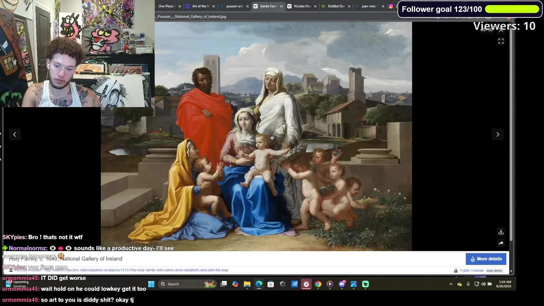
Task: Close the KickBot Dashboard tab
Action: [349, 6]
